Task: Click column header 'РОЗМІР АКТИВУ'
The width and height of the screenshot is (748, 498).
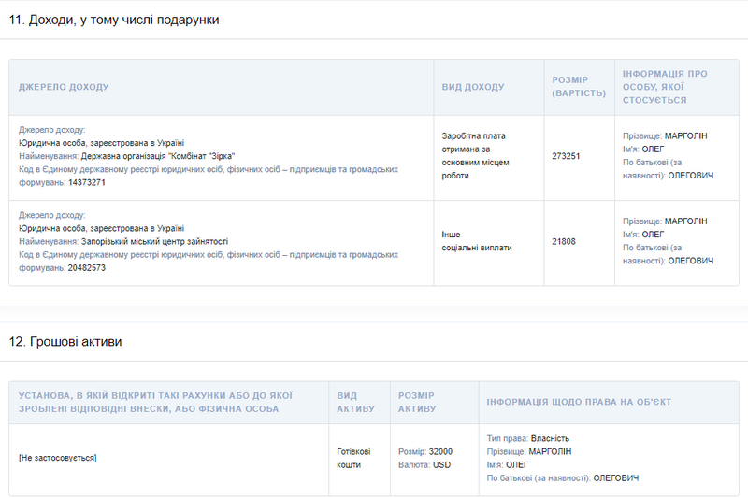Action: 417,402
